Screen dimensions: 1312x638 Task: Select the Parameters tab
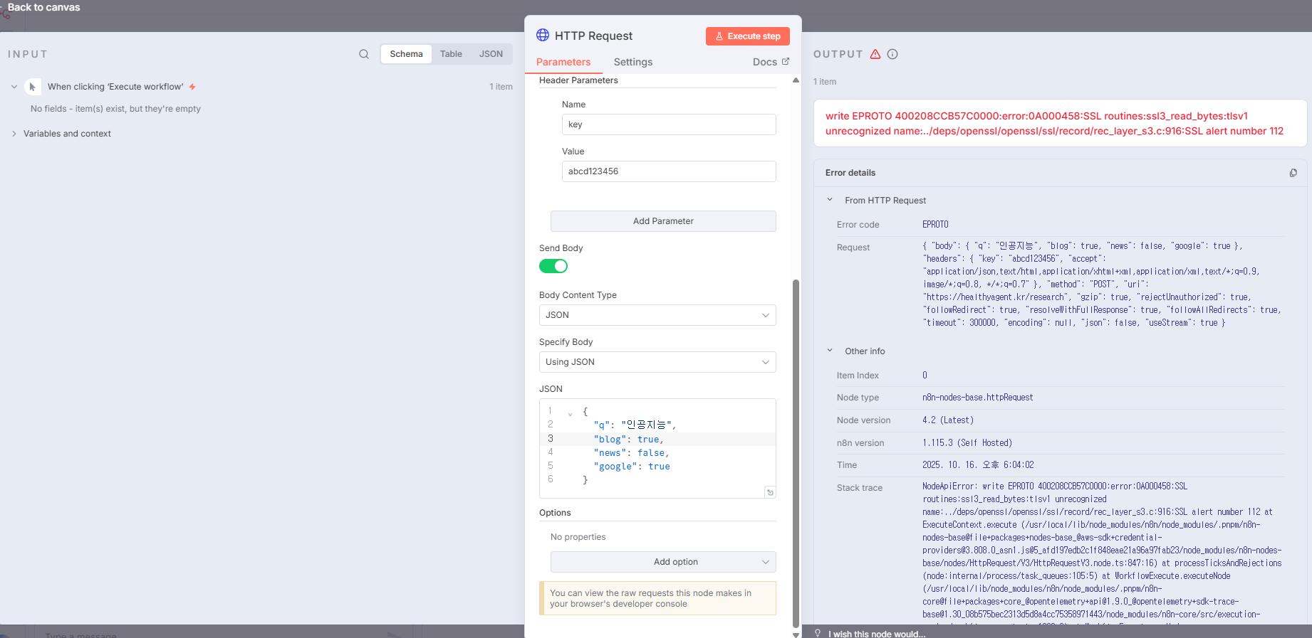click(563, 62)
